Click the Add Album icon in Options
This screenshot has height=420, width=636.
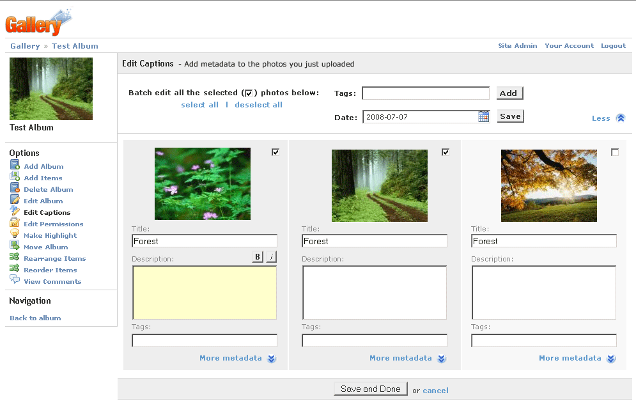[x=15, y=166]
